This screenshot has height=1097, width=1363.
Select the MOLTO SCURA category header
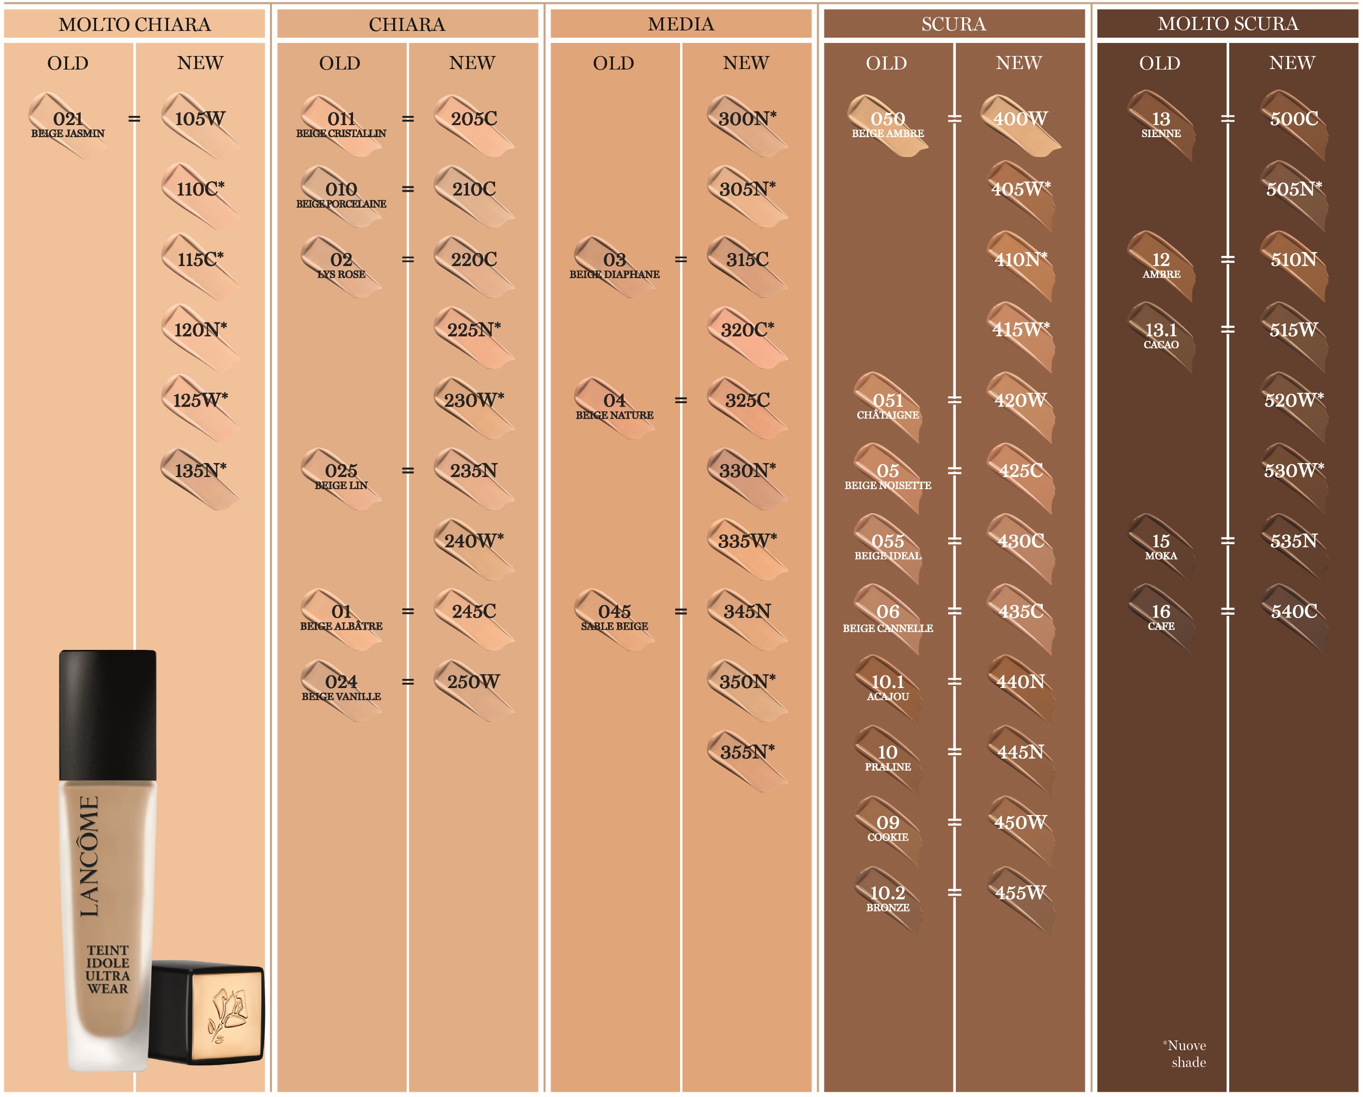[x=1228, y=24]
